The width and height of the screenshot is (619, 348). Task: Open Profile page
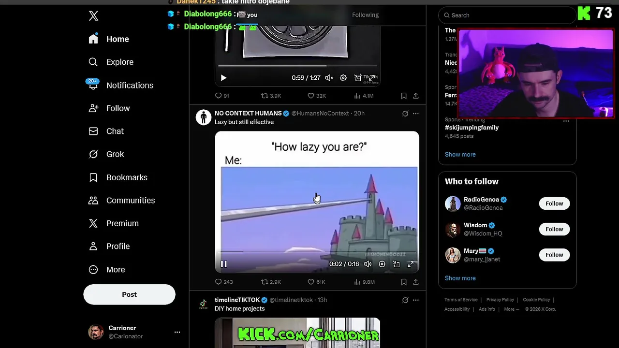(109, 246)
